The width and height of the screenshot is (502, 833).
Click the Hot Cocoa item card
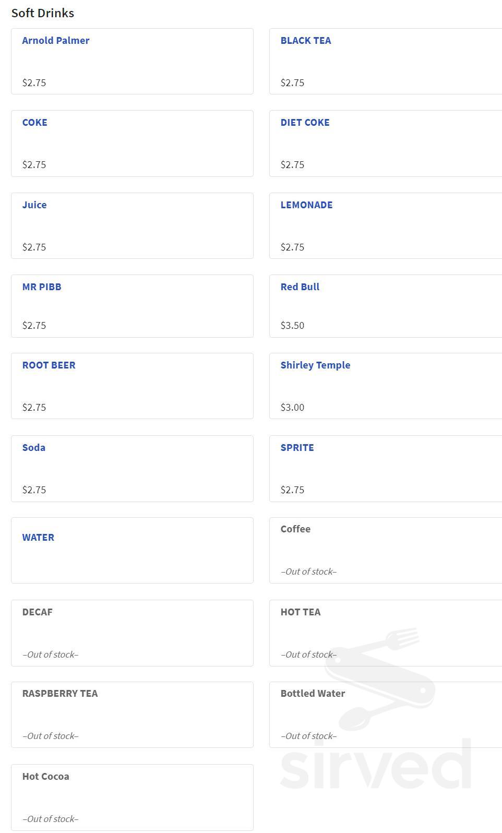point(132,797)
